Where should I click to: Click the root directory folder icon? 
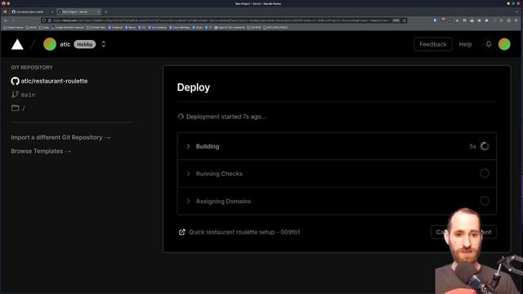(15, 108)
